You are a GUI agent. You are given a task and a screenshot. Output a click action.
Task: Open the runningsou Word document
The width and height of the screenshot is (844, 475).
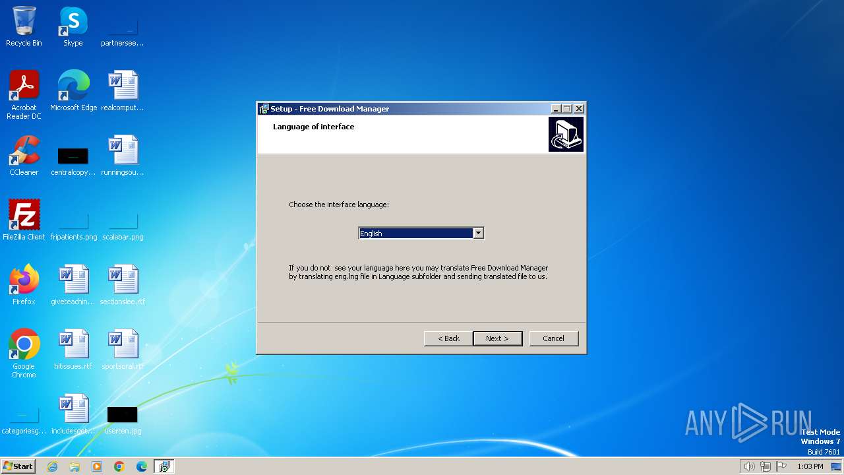click(x=123, y=156)
